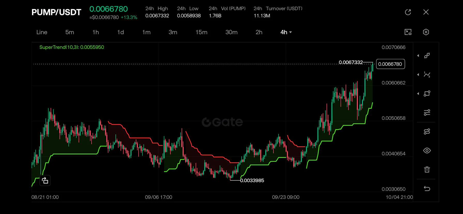Open the horizontal lines drawing tool

coord(427,112)
